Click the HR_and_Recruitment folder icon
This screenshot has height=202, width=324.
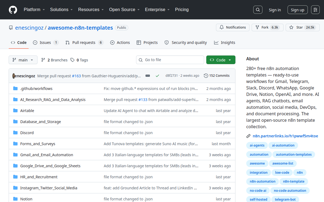pos(15,177)
